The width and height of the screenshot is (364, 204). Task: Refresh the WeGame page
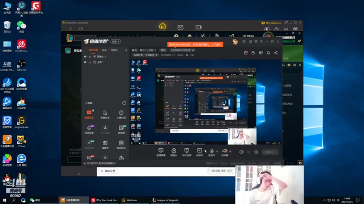pyautogui.click(x=81, y=29)
